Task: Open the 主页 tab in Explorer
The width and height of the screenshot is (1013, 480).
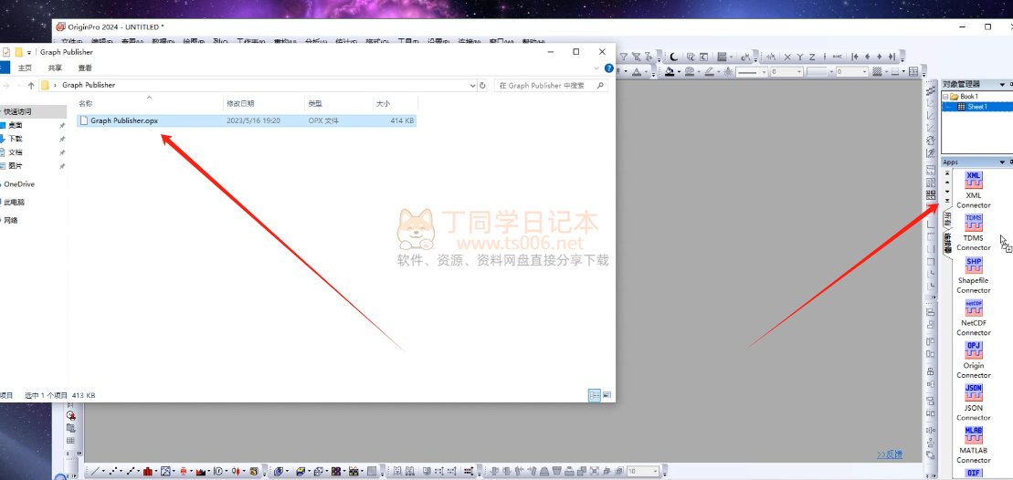Action: click(x=26, y=68)
